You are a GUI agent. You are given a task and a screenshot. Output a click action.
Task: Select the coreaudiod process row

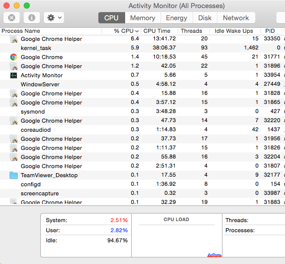pos(142,130)
